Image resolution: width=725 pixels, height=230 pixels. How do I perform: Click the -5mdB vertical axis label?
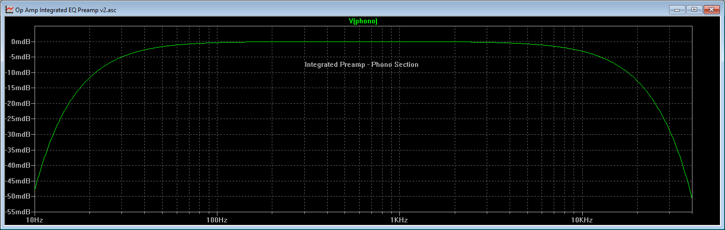click(20, 57)
